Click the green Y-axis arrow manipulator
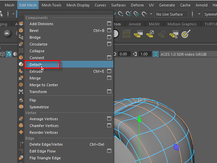Viewport: 217px width, 163px height. (x=139, y=119)
